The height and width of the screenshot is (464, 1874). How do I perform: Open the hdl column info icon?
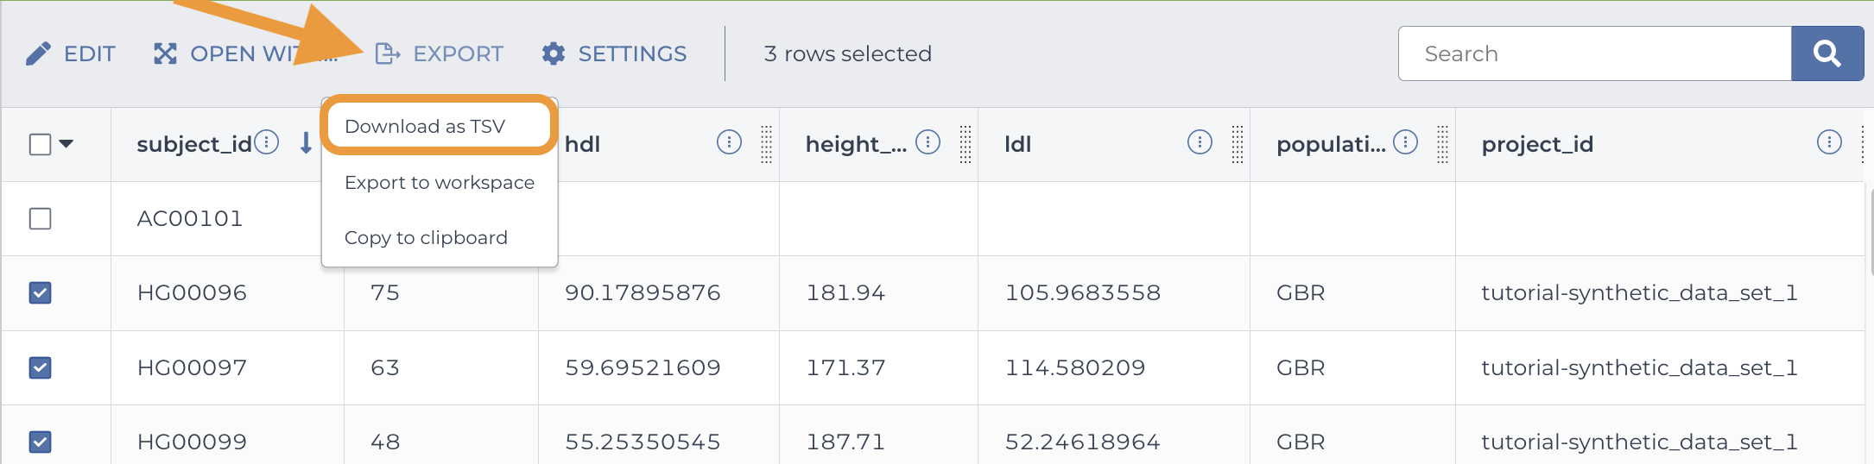point(729,141)
